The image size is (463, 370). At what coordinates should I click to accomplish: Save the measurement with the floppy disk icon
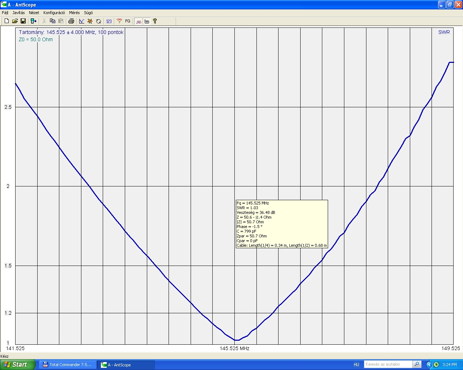tap(23, 21)
